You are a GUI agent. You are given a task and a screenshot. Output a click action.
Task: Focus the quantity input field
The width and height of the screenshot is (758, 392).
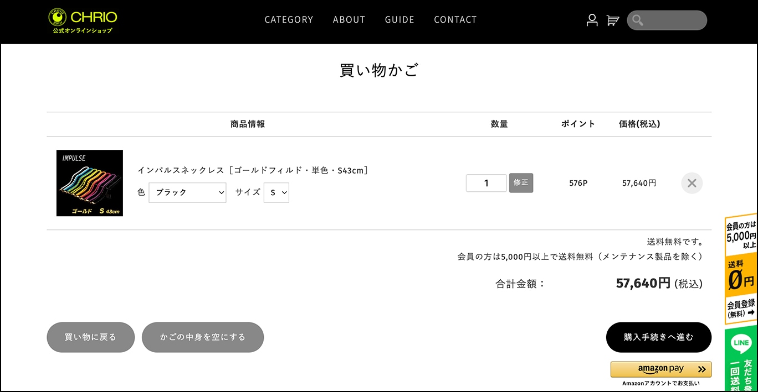pyautogui.click(x=486, y=183)
